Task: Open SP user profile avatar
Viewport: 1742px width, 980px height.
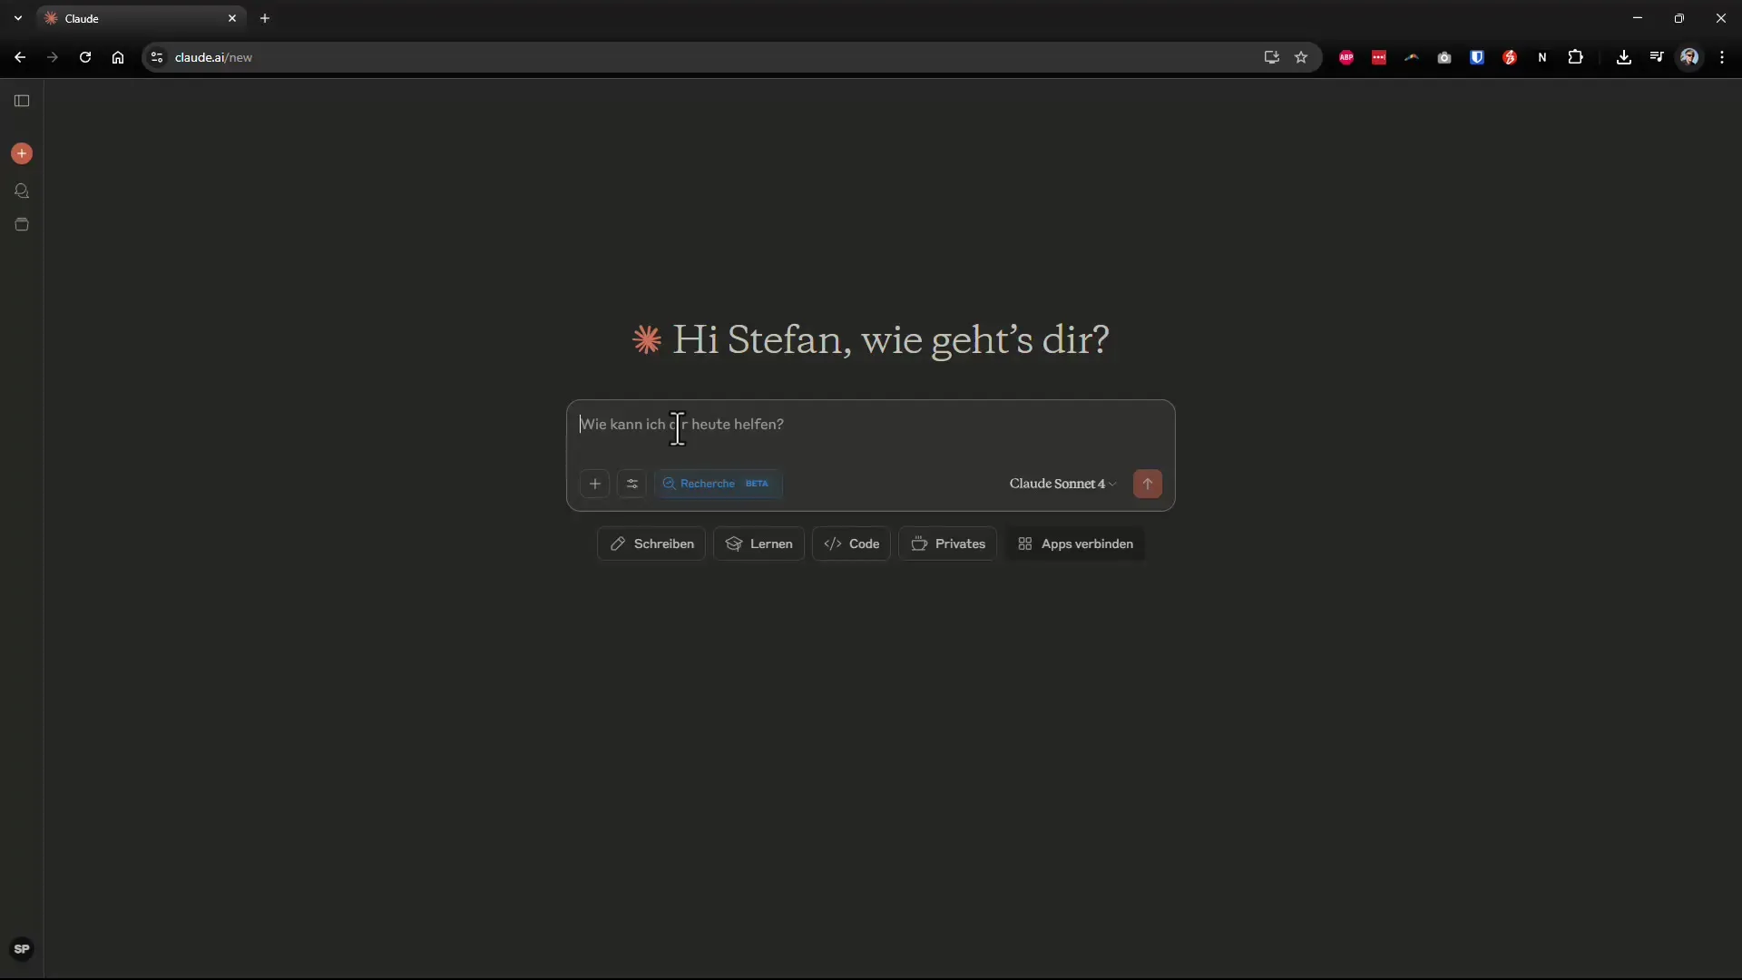Action: [22, 949]
